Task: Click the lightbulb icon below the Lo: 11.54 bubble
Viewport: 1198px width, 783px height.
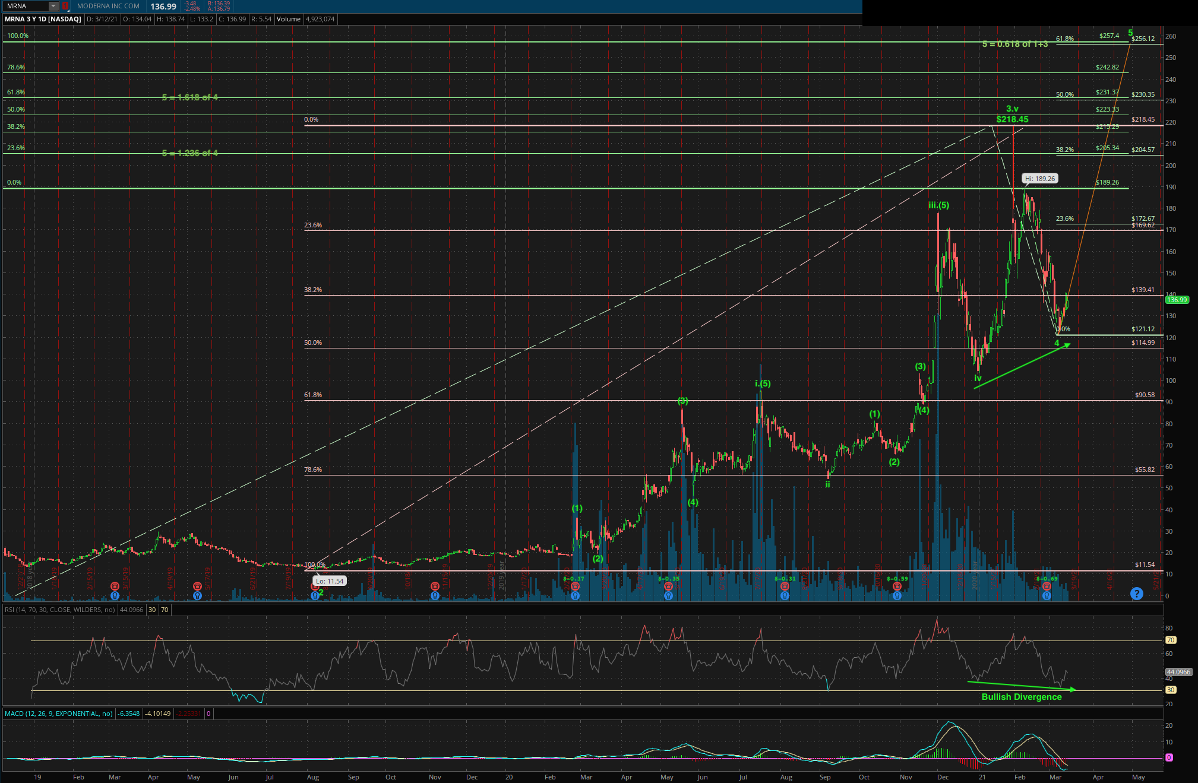Action: pos(315,595)
